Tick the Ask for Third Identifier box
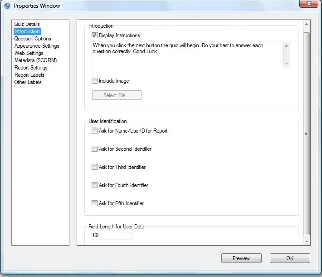 pyautogui.click(x=95, y=167)
